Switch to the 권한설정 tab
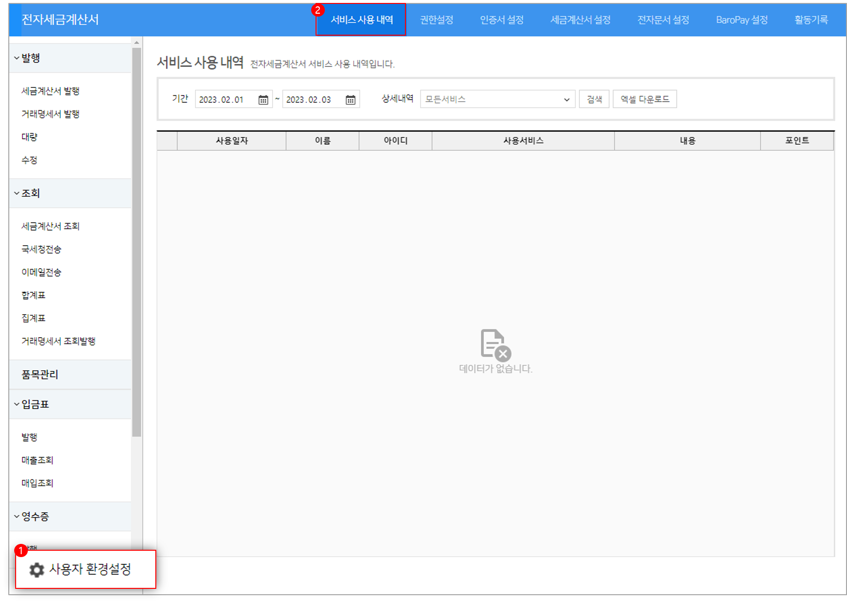This screenshot has height=604, width=847. coord(436,20)
